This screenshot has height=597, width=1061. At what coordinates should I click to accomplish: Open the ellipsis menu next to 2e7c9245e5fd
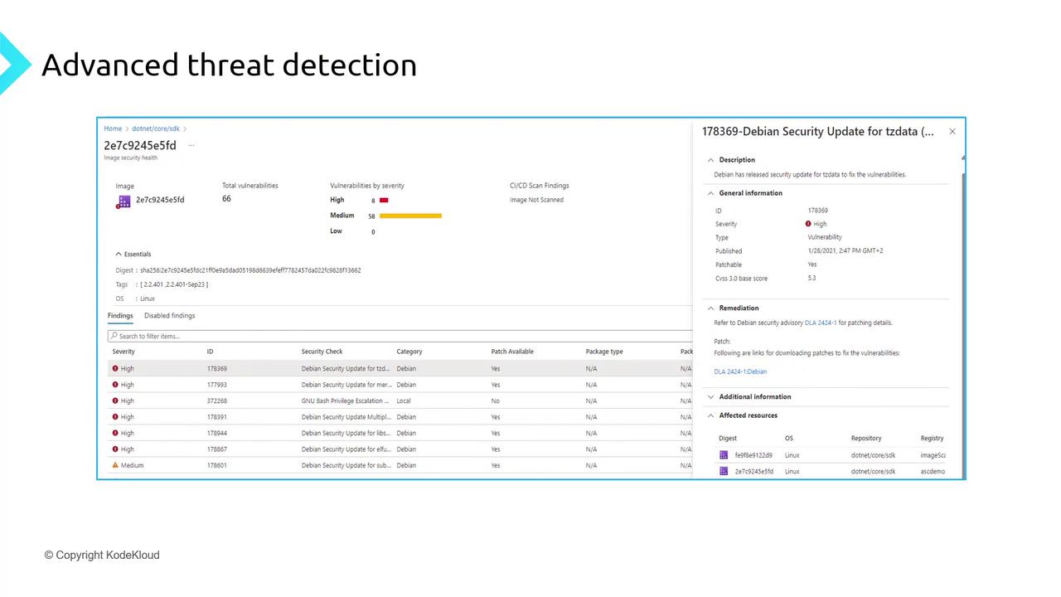pyautogui.click(x=191, y=145)
